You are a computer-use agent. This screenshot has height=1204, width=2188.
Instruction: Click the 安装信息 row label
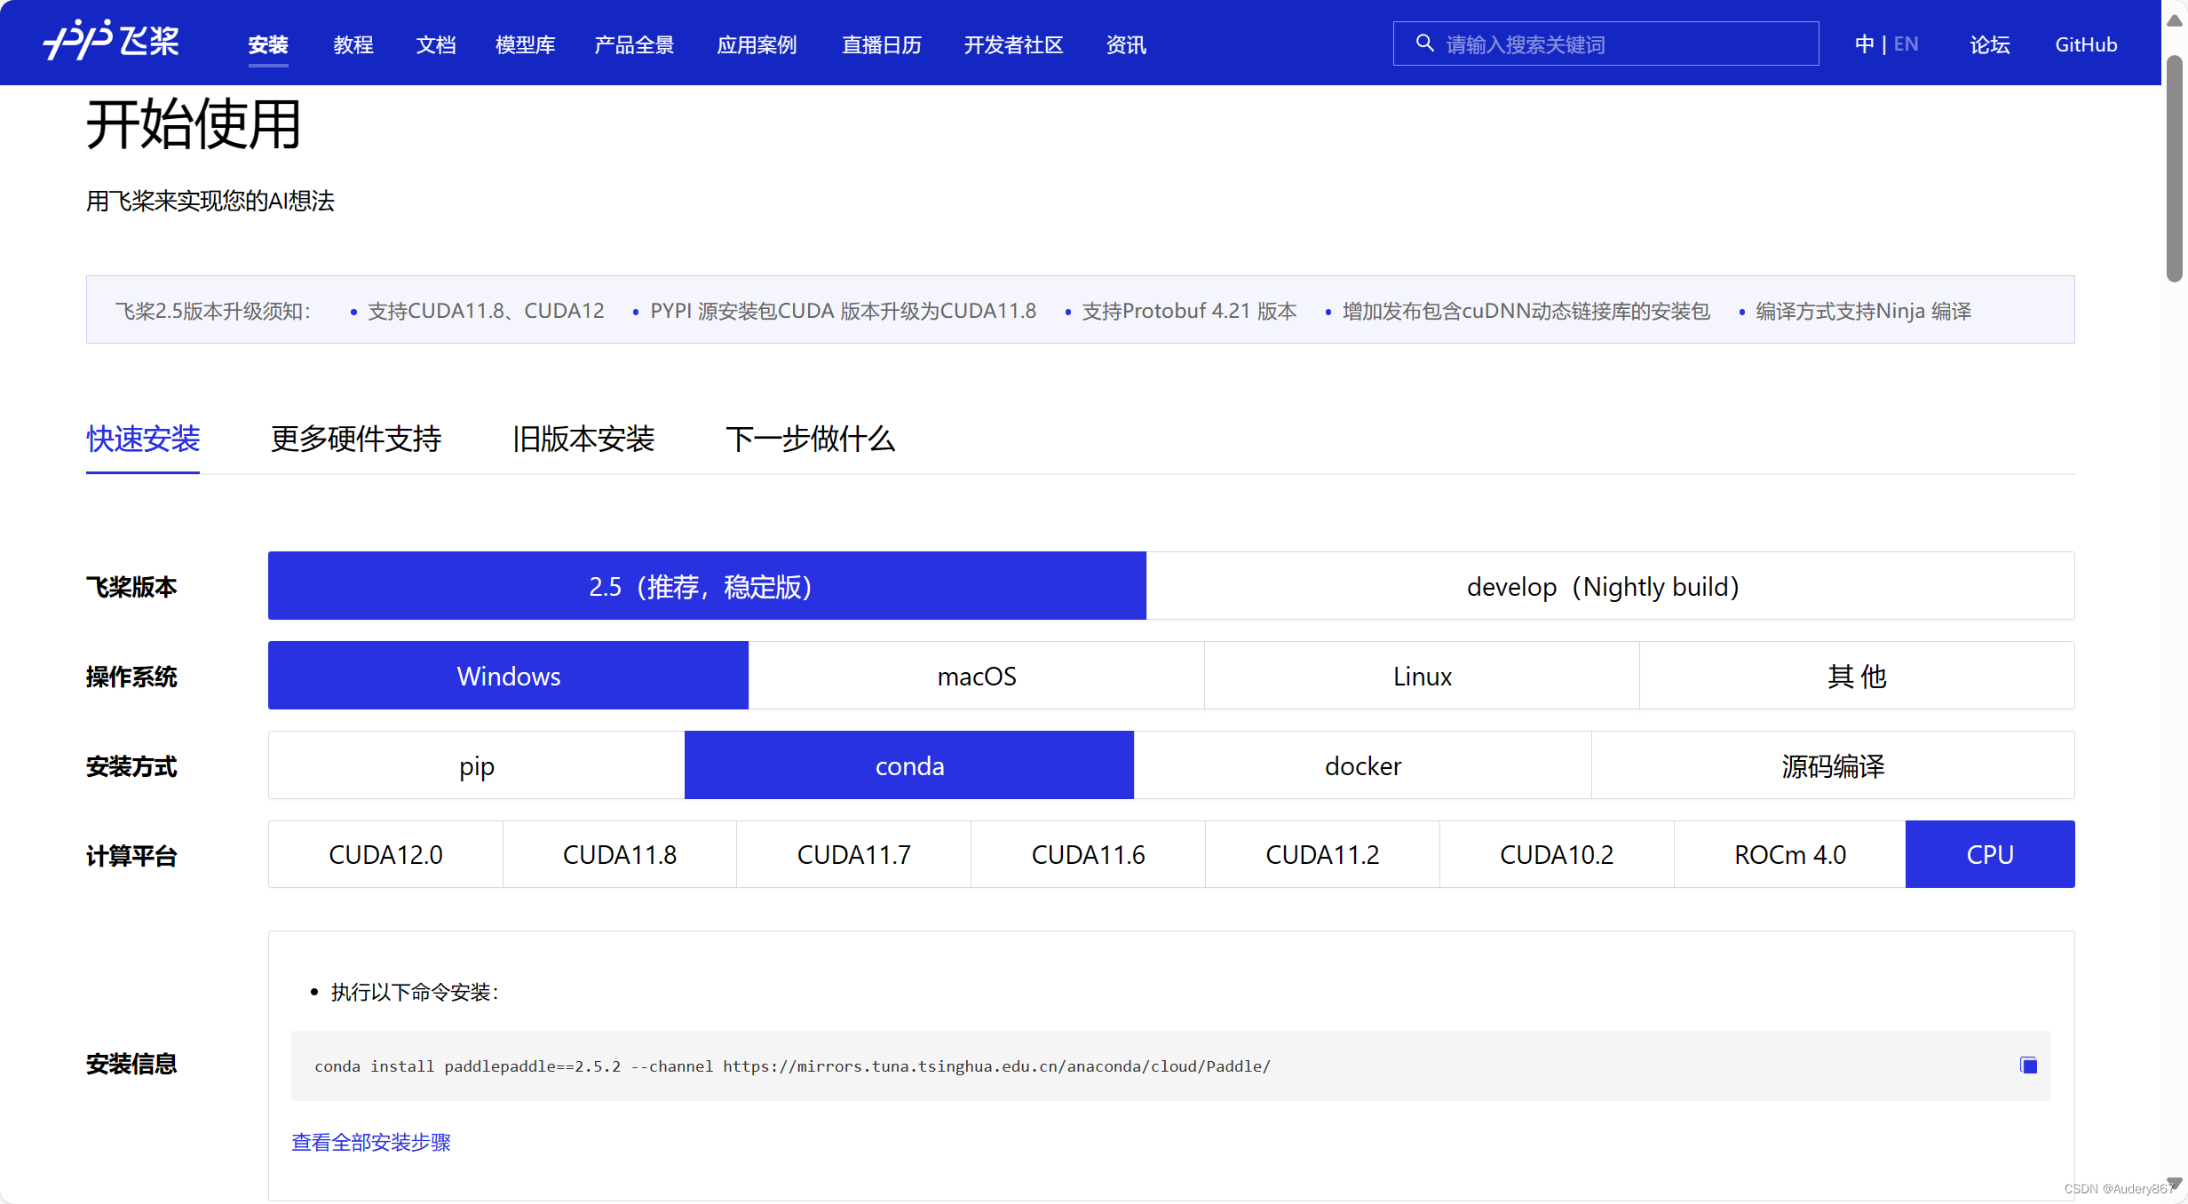[x=131, y=1063]
